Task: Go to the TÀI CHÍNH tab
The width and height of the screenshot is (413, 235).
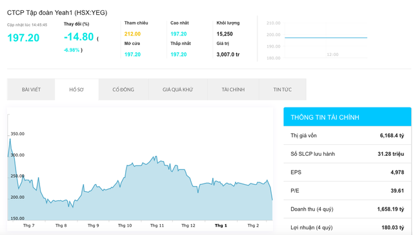Action: pos(233,89)
